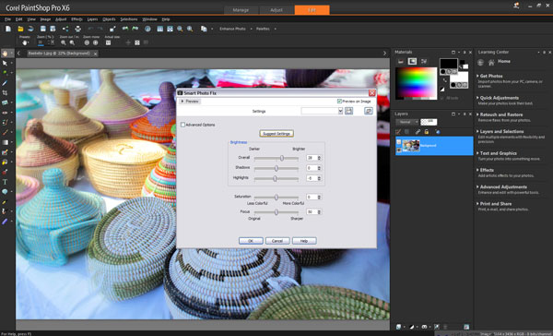The image size is (553, 336).
Task: Open the Adjust menu in menu bar
Action: (x=61, y=19)
